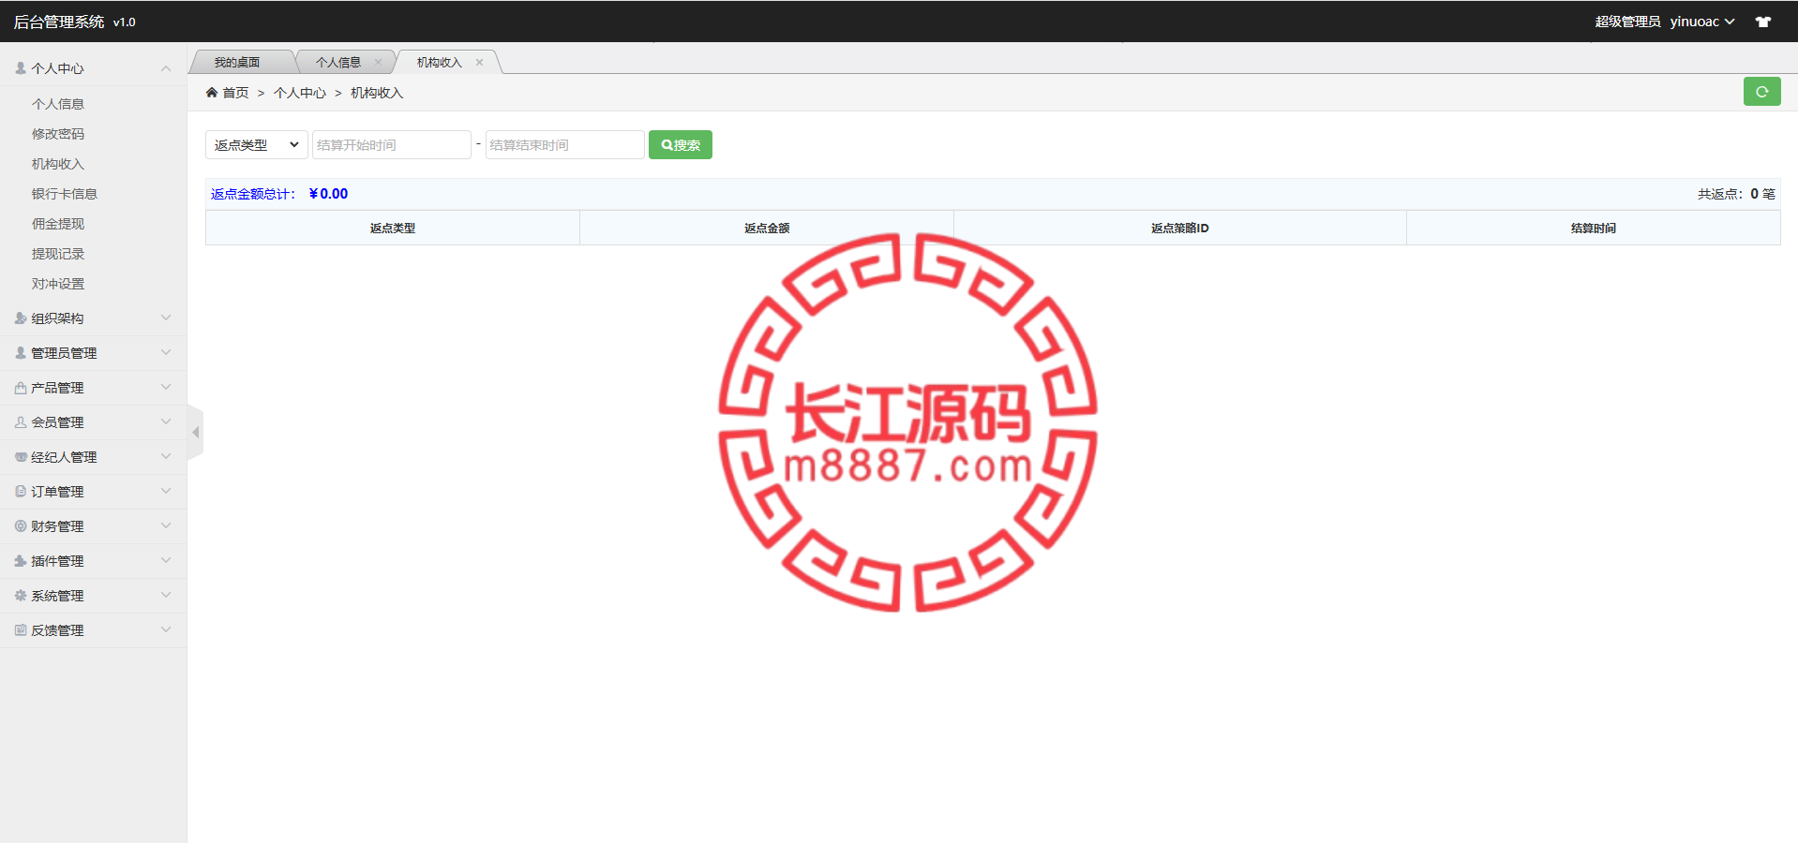The width and height of the screenshot is (1798, 843).
Task: Click the 个人中心 breadcrumb link
Action: pos(300,93)
